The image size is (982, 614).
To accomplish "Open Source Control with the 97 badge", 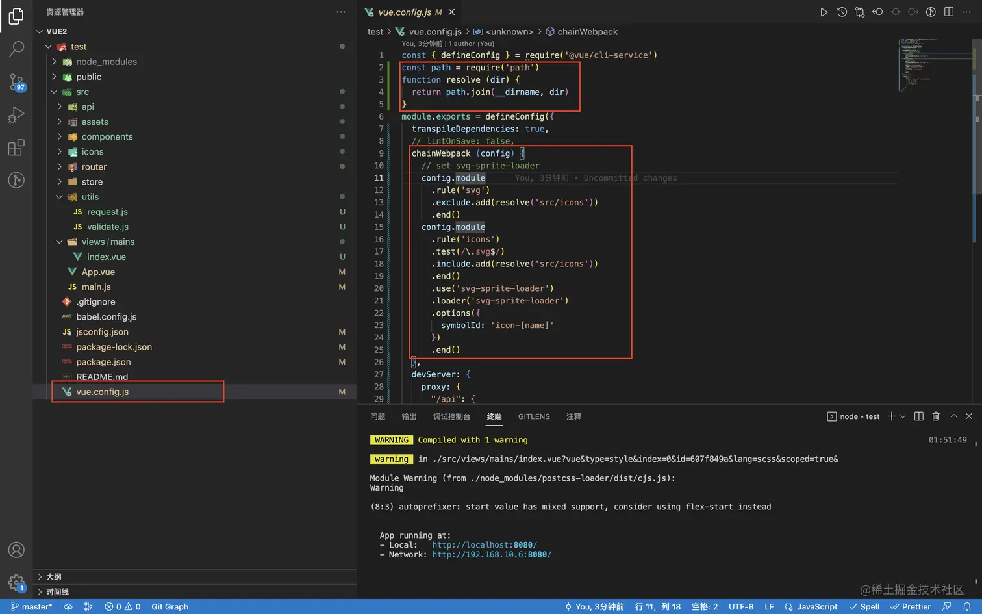I will pos(16,82).
